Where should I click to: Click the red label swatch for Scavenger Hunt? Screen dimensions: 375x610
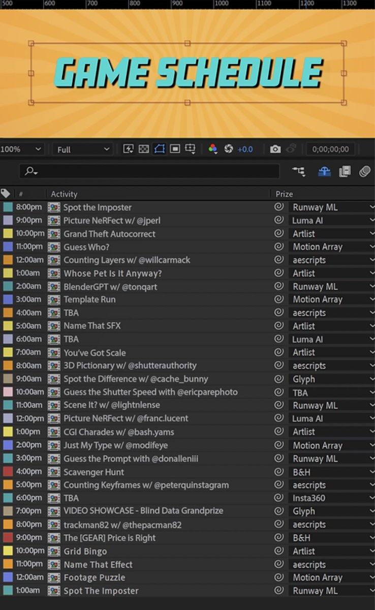pos(8,472)
